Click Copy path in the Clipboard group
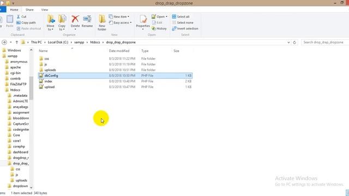Viewport: 349px width, 196px height. coord(26,23)
